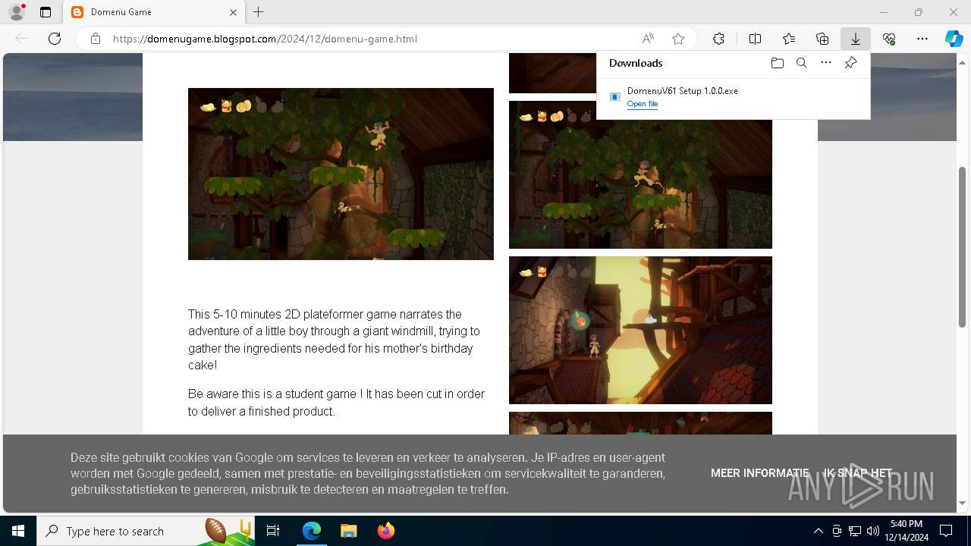The height and width of the screenshot is (546, 971).
Task: Activate Read aloud icon in address bar
Action: (648, 39)
